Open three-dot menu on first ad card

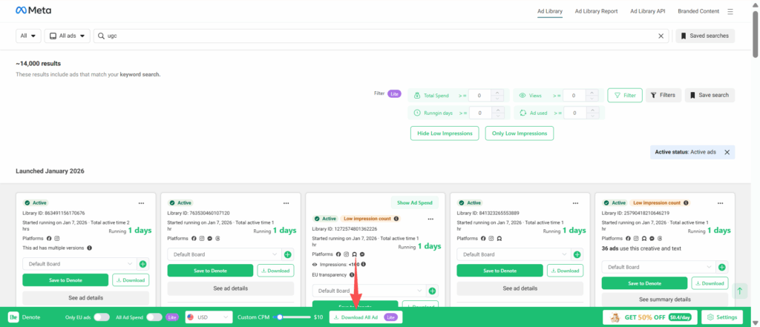(142, 202)
